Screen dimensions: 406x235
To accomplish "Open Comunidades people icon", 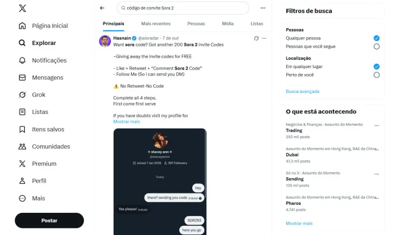I will tap(22, 146).
